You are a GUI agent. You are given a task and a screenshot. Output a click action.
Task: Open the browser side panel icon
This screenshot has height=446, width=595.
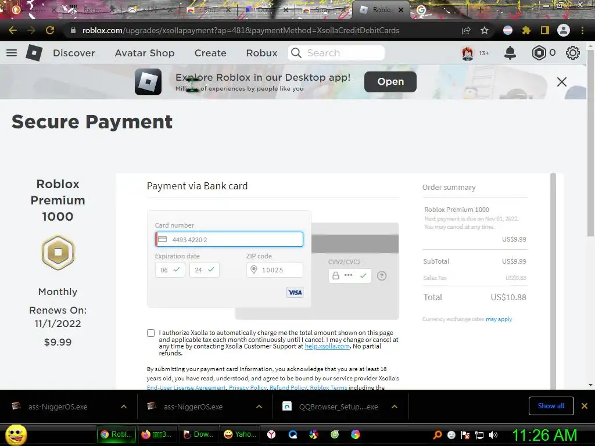545,30
